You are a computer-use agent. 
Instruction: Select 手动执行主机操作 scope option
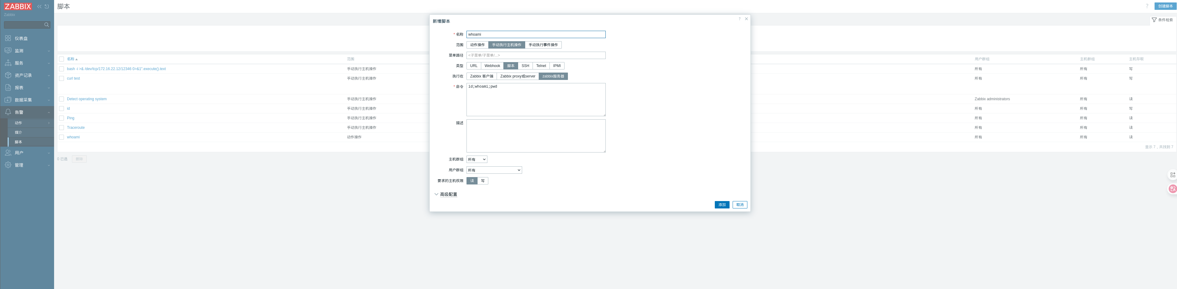(506, 45)
